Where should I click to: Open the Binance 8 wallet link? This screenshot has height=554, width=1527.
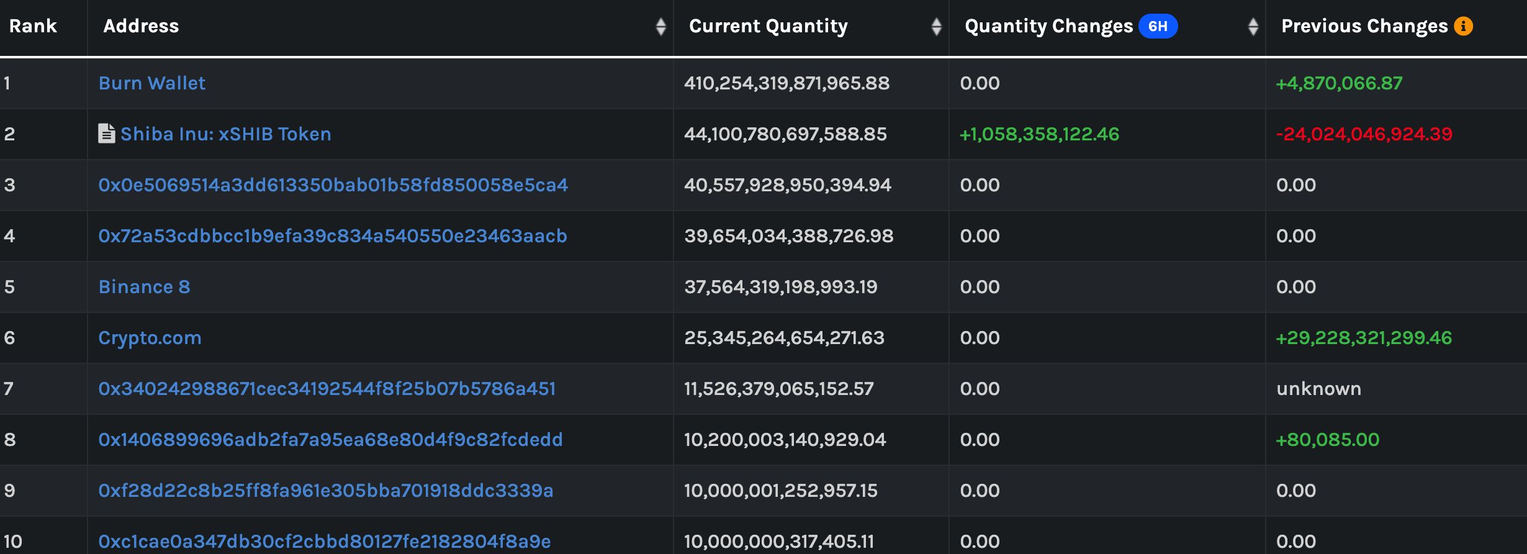coord(144,287)
